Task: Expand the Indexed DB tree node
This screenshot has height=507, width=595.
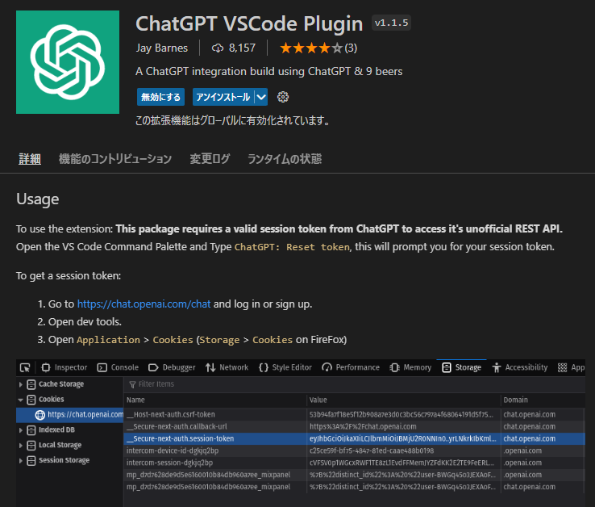Action: tap(20, 429)
